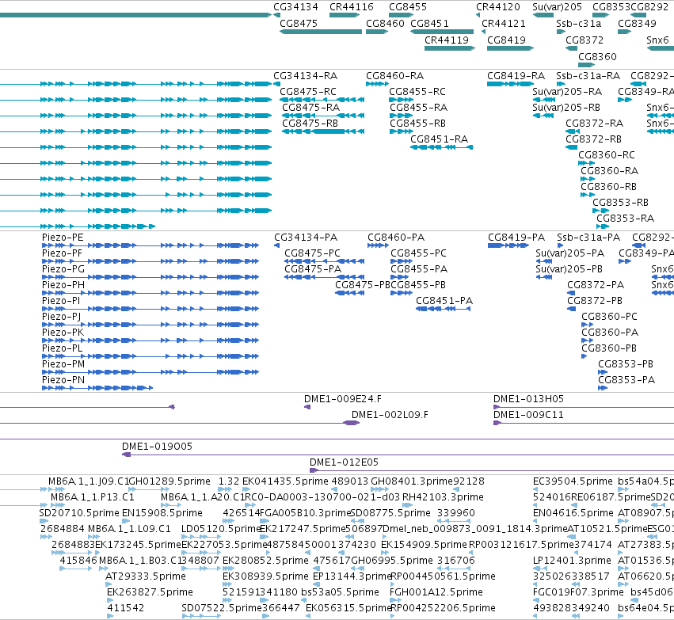
Task: Click EST GH01289.5prime
Action: coord(169,481)
